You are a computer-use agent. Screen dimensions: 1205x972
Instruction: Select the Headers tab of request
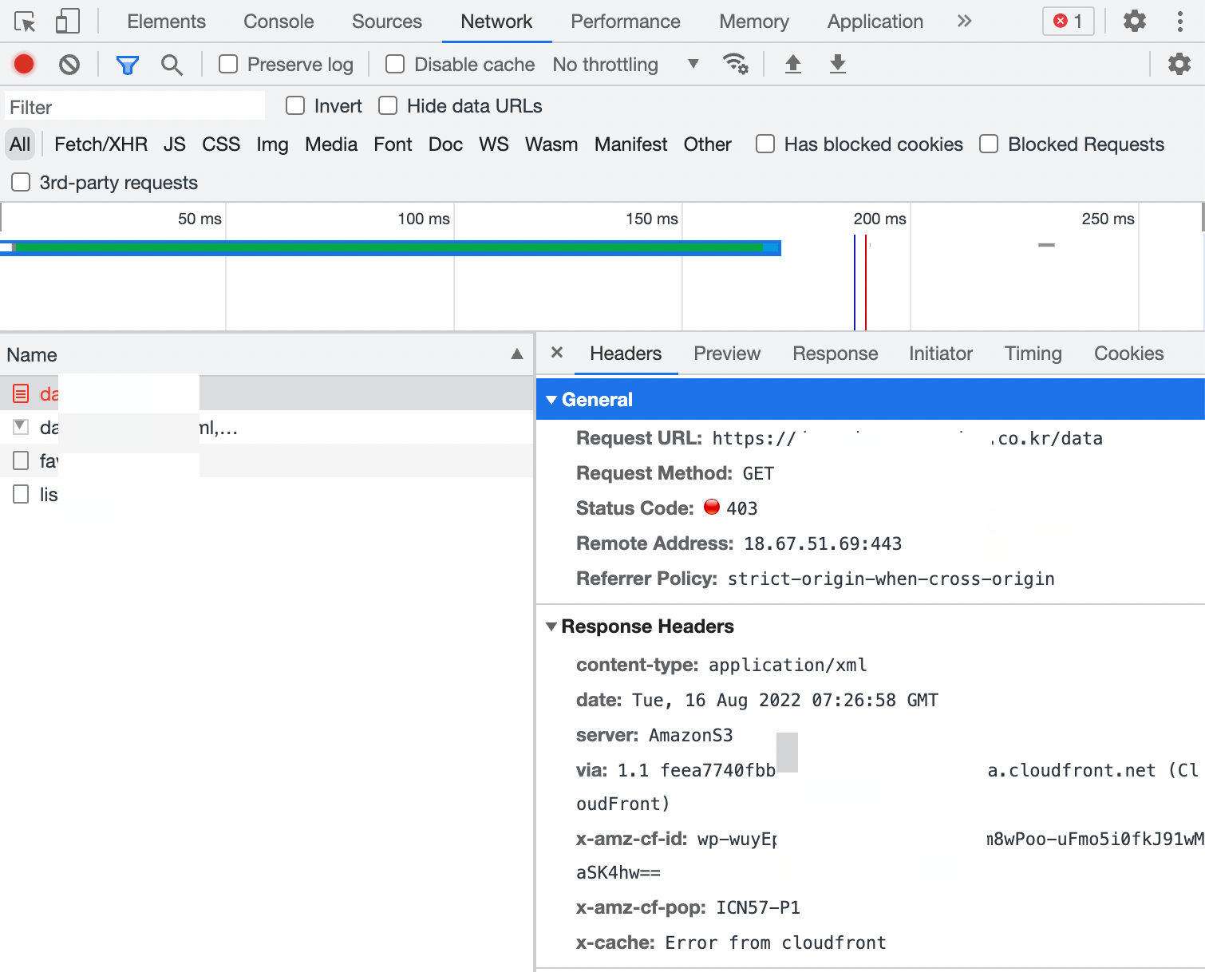626,354
